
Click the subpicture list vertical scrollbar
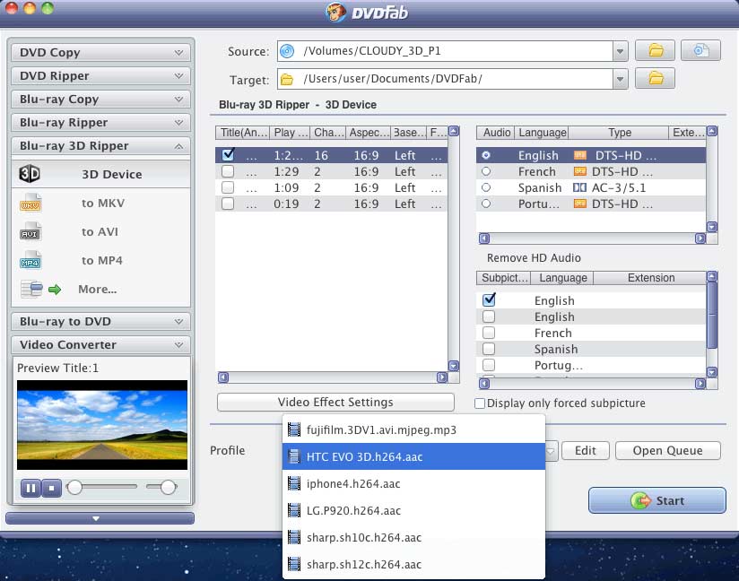coord(712,325)
